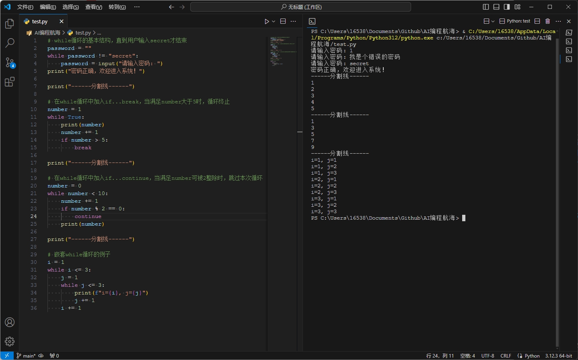Open the Extensions view
Screen dimensions: 578x360
click(10, 82)
